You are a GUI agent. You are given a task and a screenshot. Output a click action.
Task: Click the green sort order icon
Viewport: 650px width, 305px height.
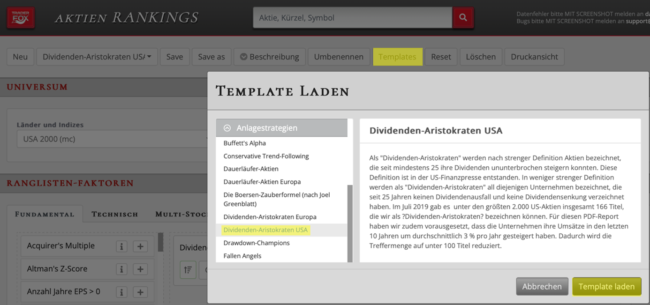tap(188, 270)
